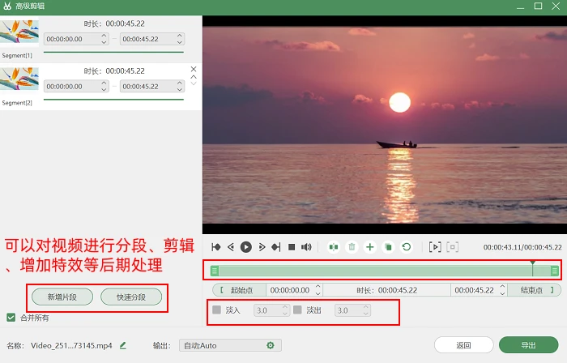The image size is (567, 363).
Task: Stop video playback
Action: (292, 247)
